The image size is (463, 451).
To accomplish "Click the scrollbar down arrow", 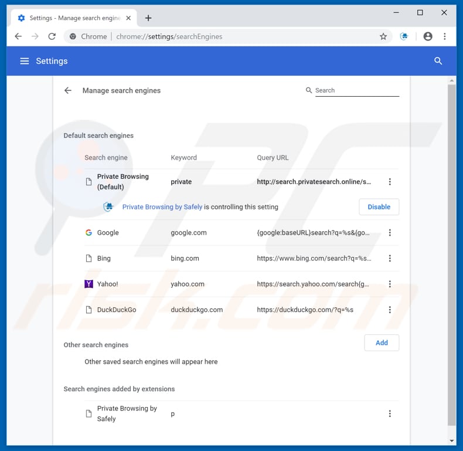I will click(x=451, y=440).
